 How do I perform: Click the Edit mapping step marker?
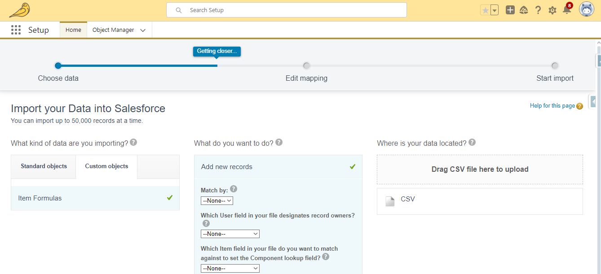click(x=306, y=65)
